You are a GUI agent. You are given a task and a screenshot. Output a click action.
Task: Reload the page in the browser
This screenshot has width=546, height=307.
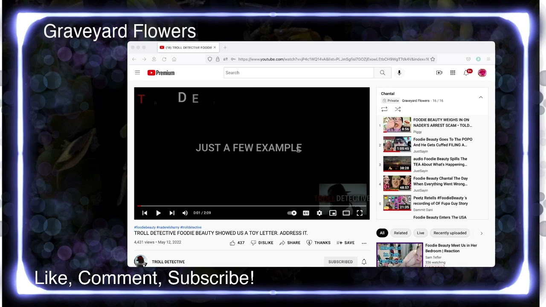click(x=164, y=59)
